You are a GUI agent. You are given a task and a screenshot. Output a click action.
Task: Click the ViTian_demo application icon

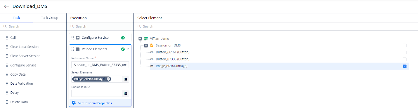(146, 38)
